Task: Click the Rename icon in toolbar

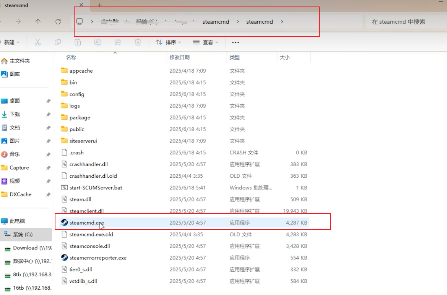Action: (x=98, y=42)
